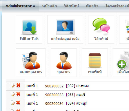Open the แผนกบุคลากร icon with document

click(31, 60)
